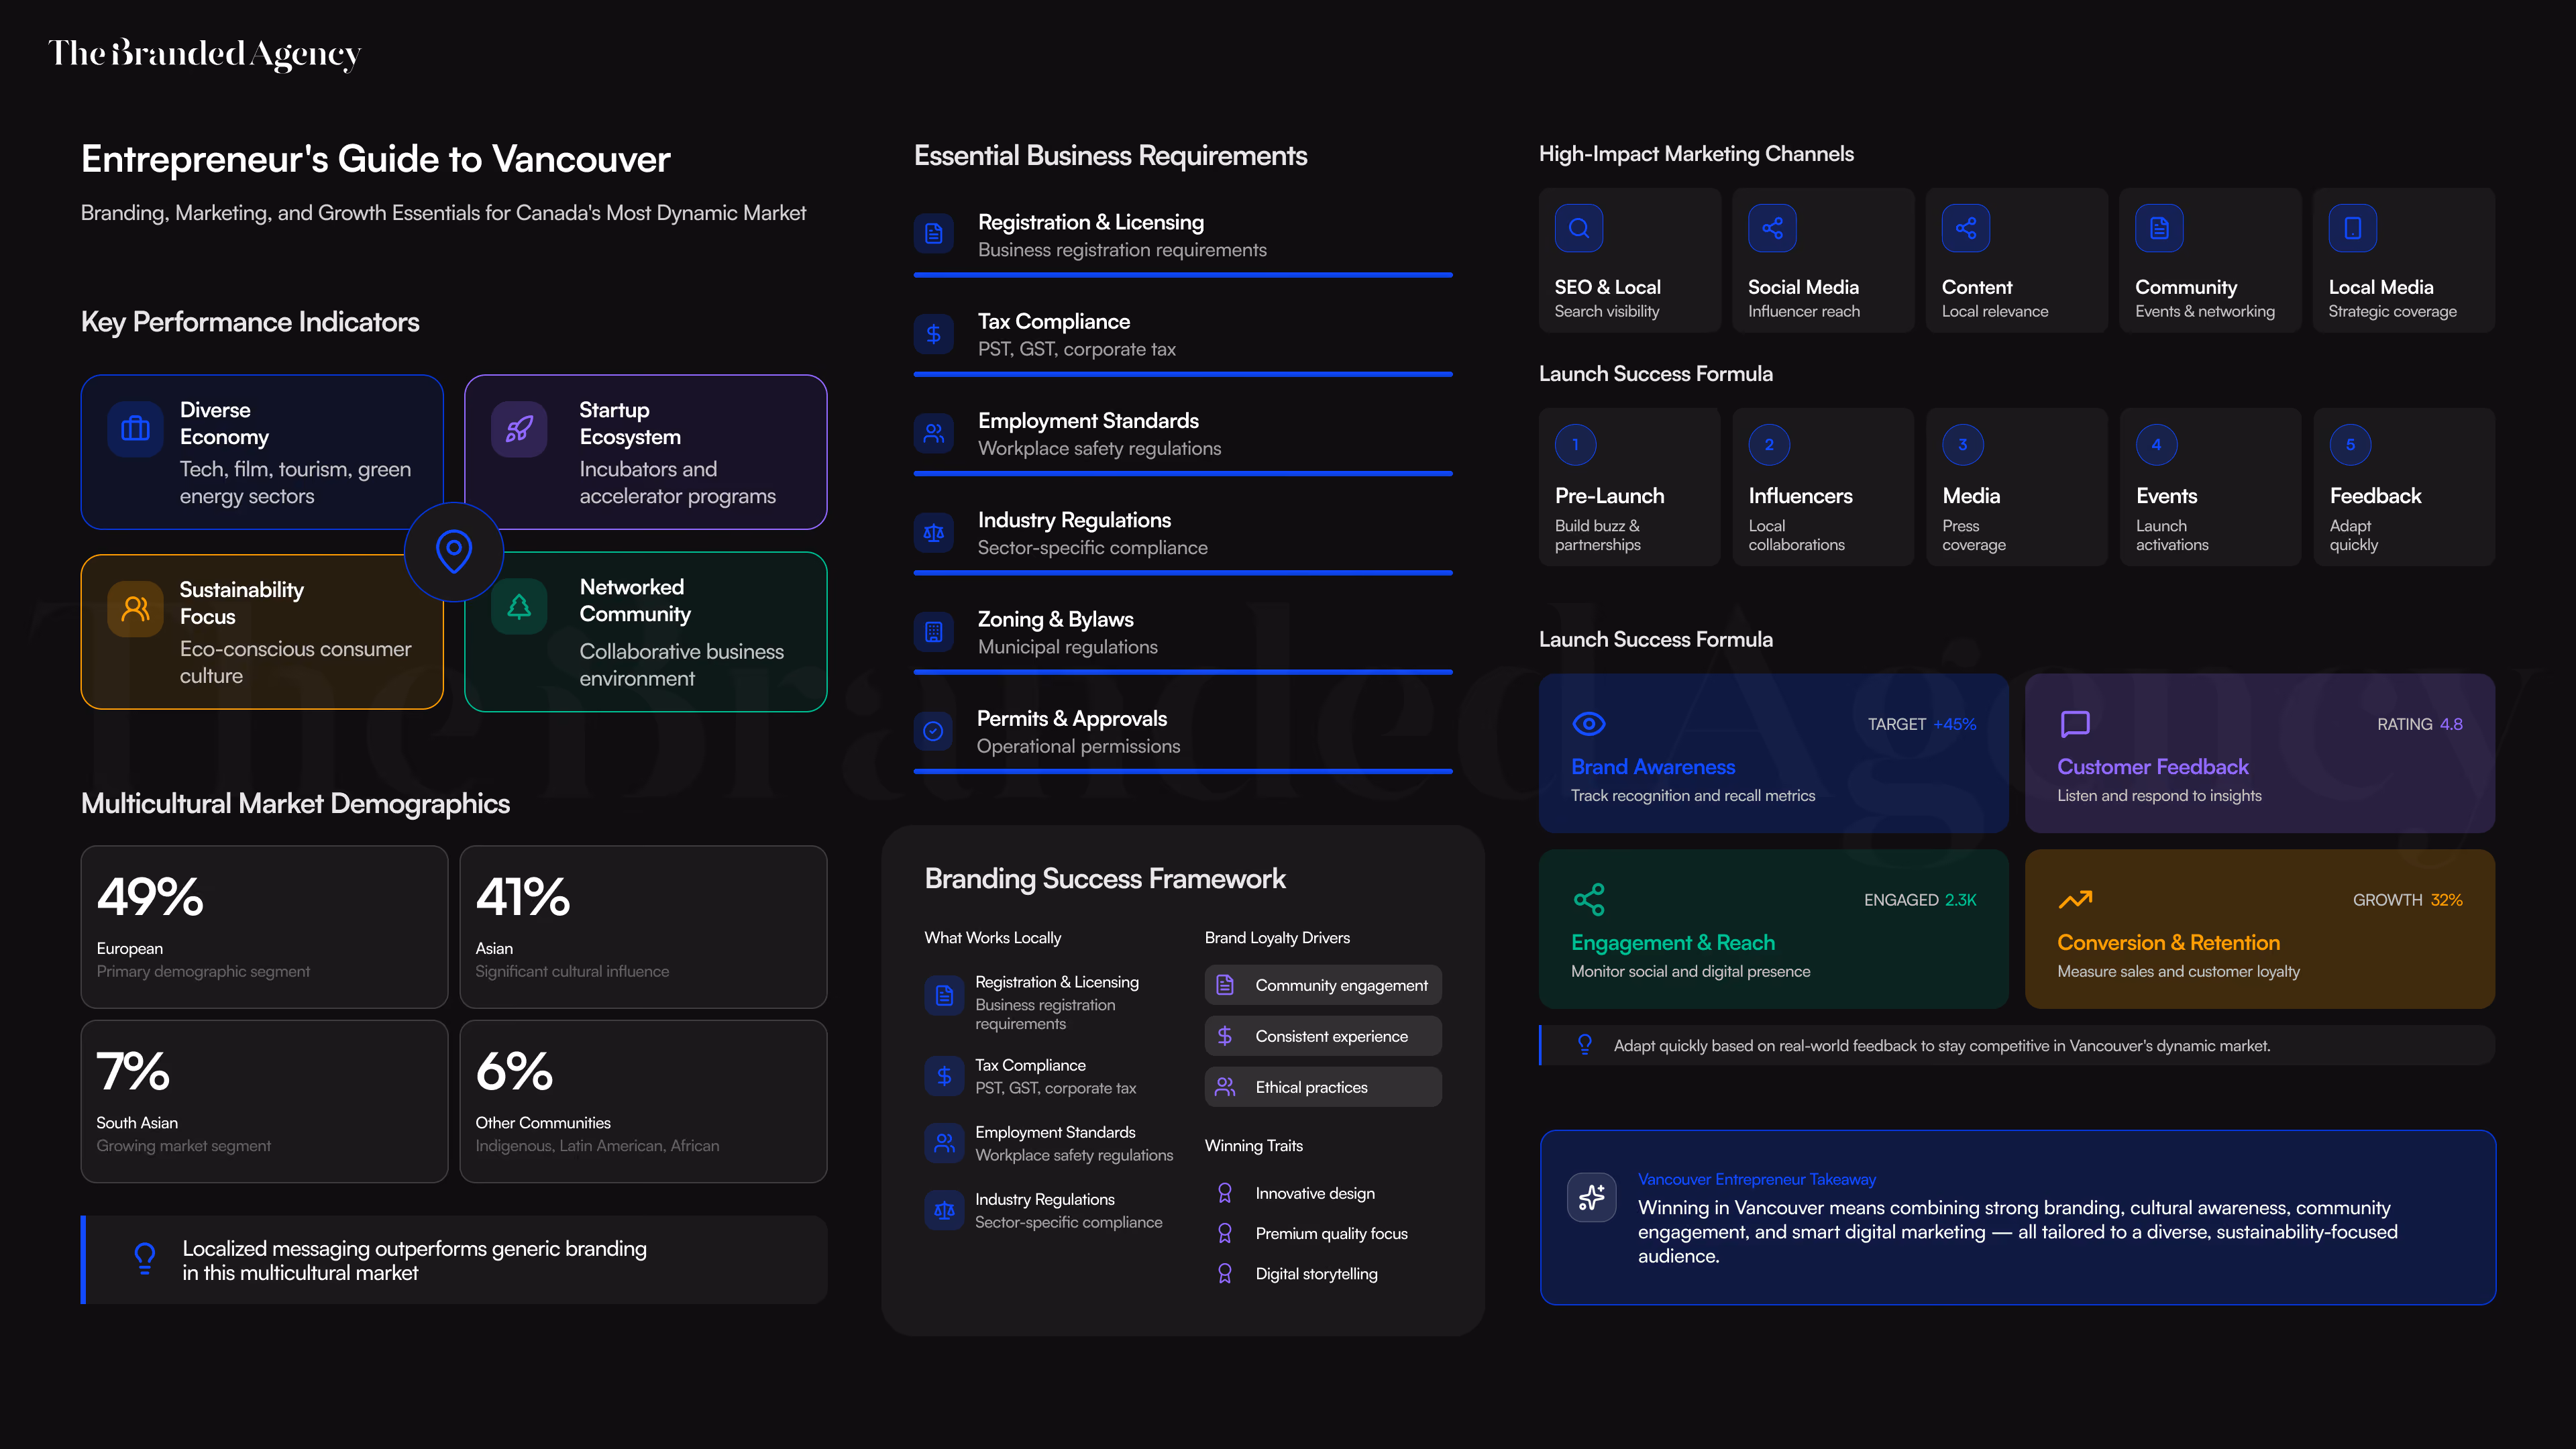Click the map pin icon between the KPI cards

(454, 551)
